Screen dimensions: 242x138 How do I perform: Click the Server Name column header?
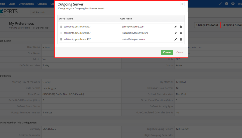66,19
